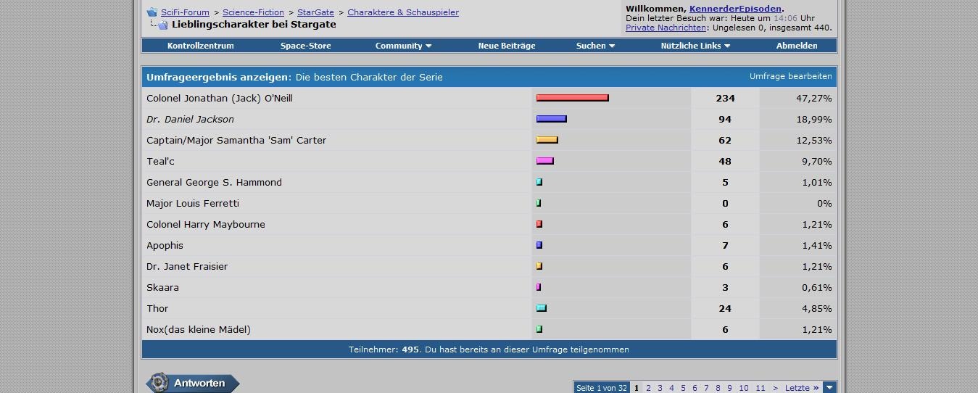Open the Private Nachrichten link
The height and width of the screenshot is (393, 978).
click(x=666, y=28)
